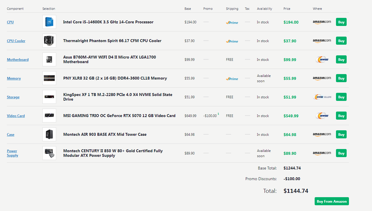Viewport: 372px width, 211px height.
Task: Click the PNY XLR8 memory thumbnail
Action: click(49, 78)
